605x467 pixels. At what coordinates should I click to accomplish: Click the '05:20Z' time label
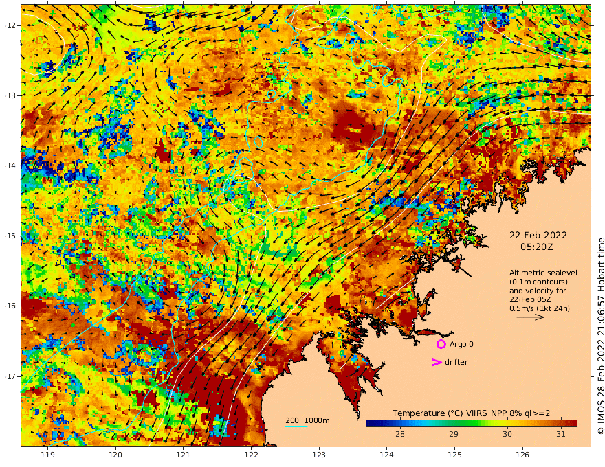click(x=536, y=247)
